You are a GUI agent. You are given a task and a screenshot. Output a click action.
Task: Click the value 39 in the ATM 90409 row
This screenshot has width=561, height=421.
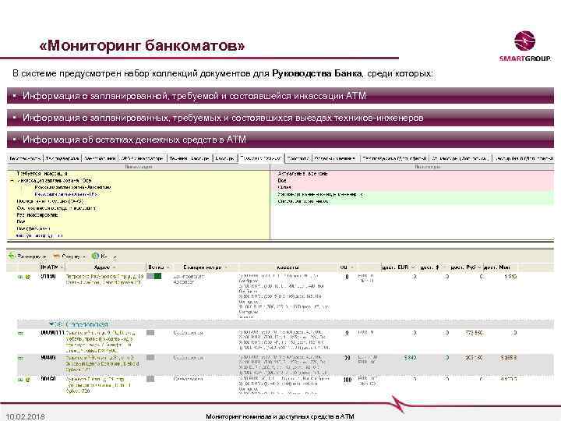[347, 358]
